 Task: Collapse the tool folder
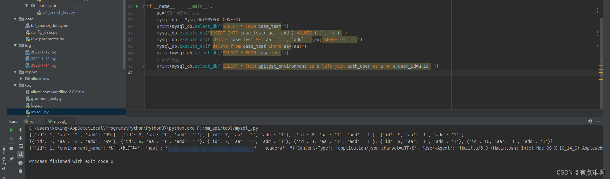pyautogui.click(x=15, y=85)
